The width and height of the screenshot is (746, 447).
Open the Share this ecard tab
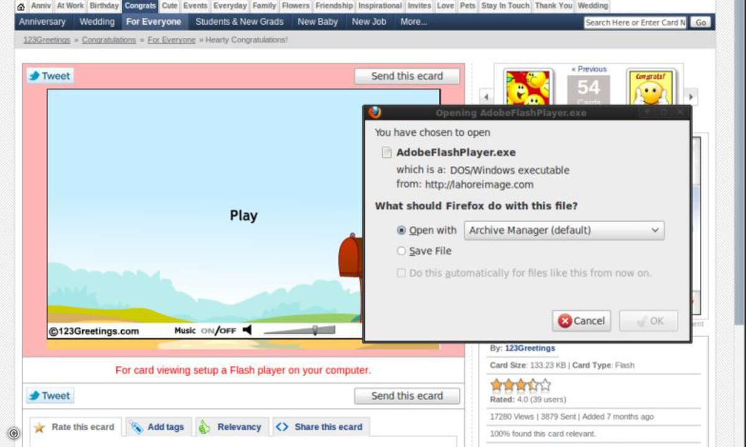(320, 427)
